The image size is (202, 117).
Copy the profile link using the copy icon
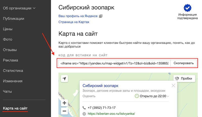pyautogui.click(x=101, y=16)
